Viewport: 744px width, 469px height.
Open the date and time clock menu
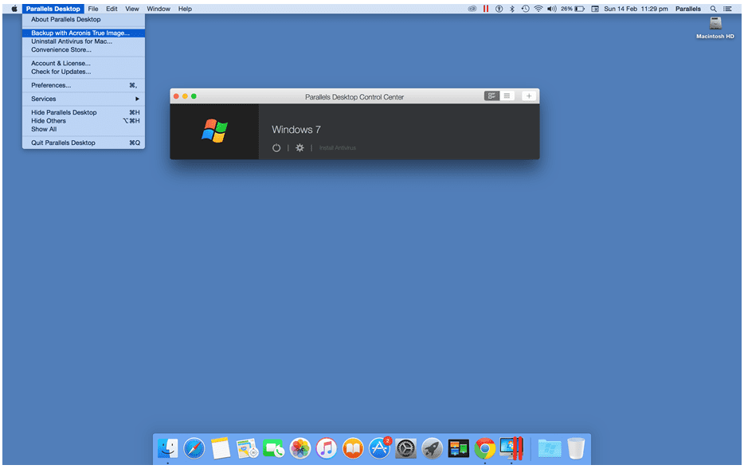click(x=636, y=9)
